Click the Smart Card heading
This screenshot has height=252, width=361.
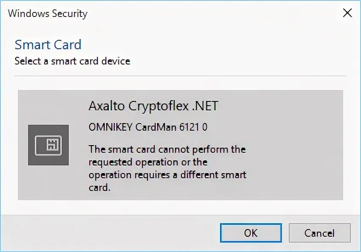[48, 45]
